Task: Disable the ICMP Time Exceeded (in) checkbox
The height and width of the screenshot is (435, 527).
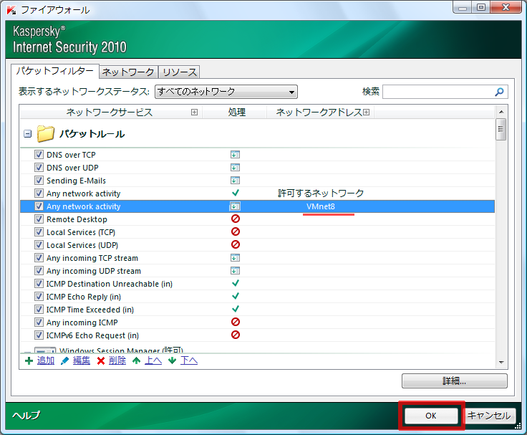Action: pyautogui.click(x=39, y=310)
